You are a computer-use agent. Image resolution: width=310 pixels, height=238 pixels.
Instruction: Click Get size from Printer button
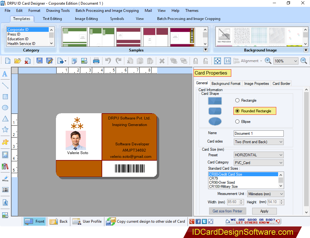(x=227, y=211)
